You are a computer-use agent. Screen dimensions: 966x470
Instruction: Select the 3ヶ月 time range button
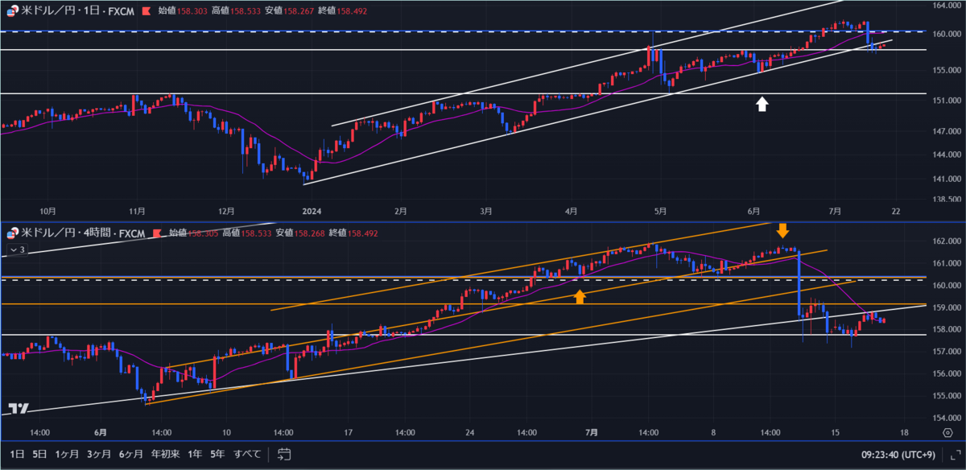[101, 454]
